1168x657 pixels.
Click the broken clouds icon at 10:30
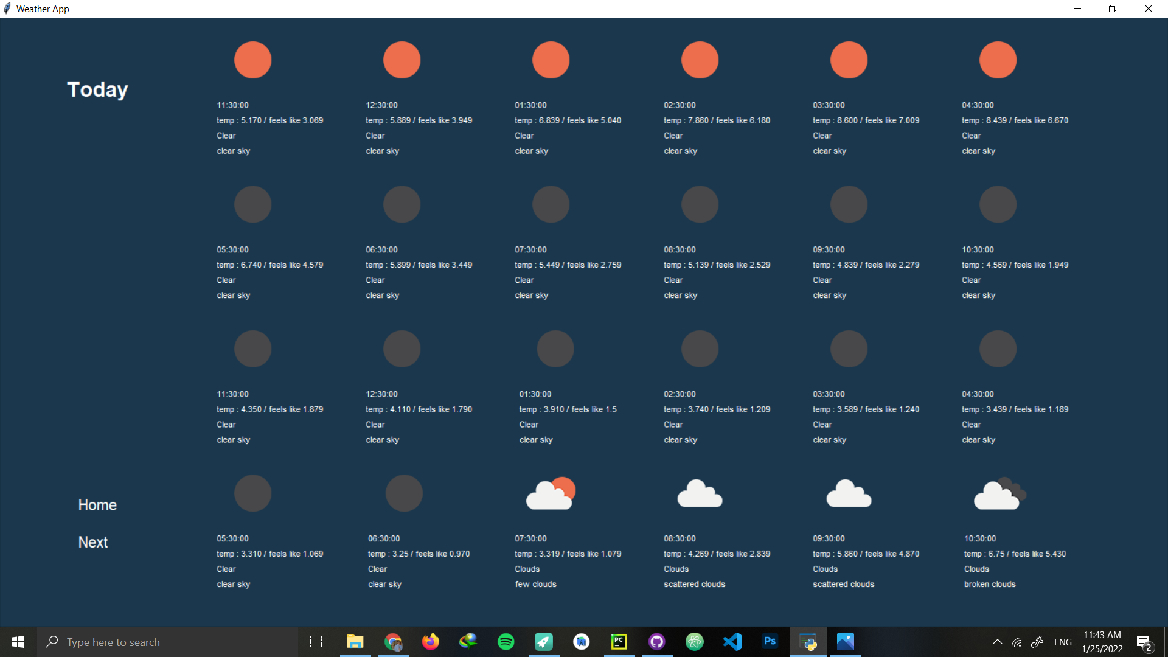pos(998,493)
